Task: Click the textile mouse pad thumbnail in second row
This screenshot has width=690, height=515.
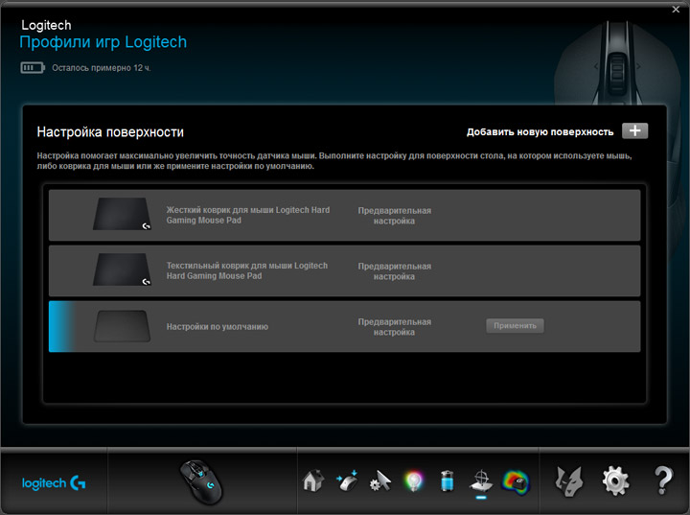Action: click(122, 269)
